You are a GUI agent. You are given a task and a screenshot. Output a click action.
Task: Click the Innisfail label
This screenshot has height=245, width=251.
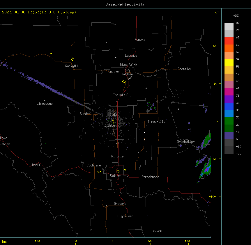121,95
